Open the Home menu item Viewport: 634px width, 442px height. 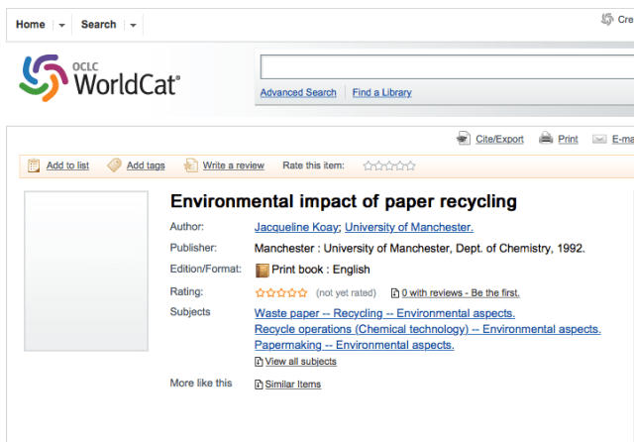point(31,25)
